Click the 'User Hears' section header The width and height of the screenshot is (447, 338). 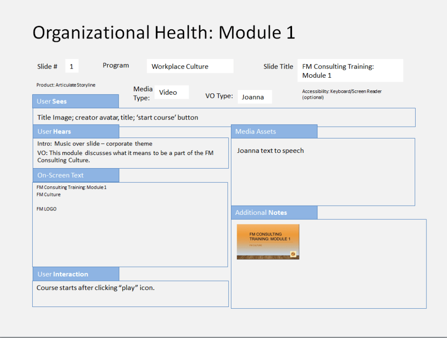tap(76, 131)
